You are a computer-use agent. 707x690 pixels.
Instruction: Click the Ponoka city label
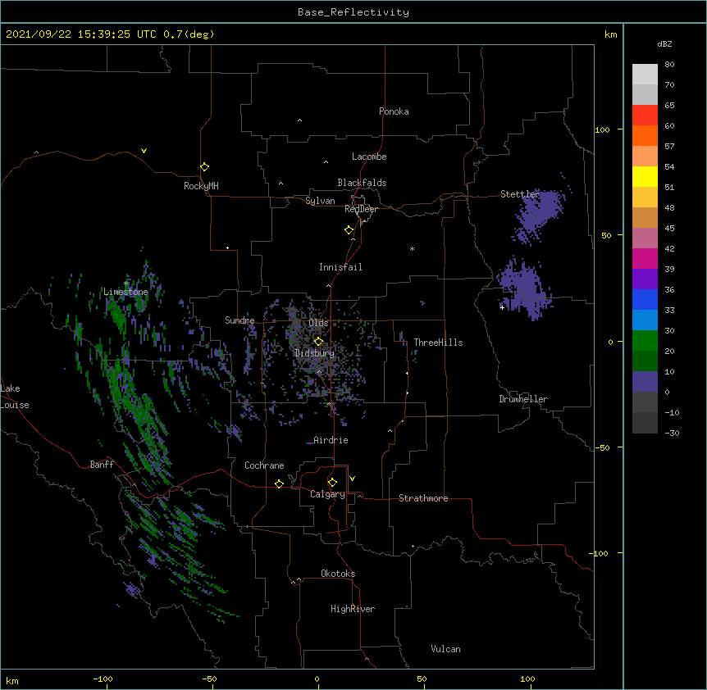pos(394,111)
